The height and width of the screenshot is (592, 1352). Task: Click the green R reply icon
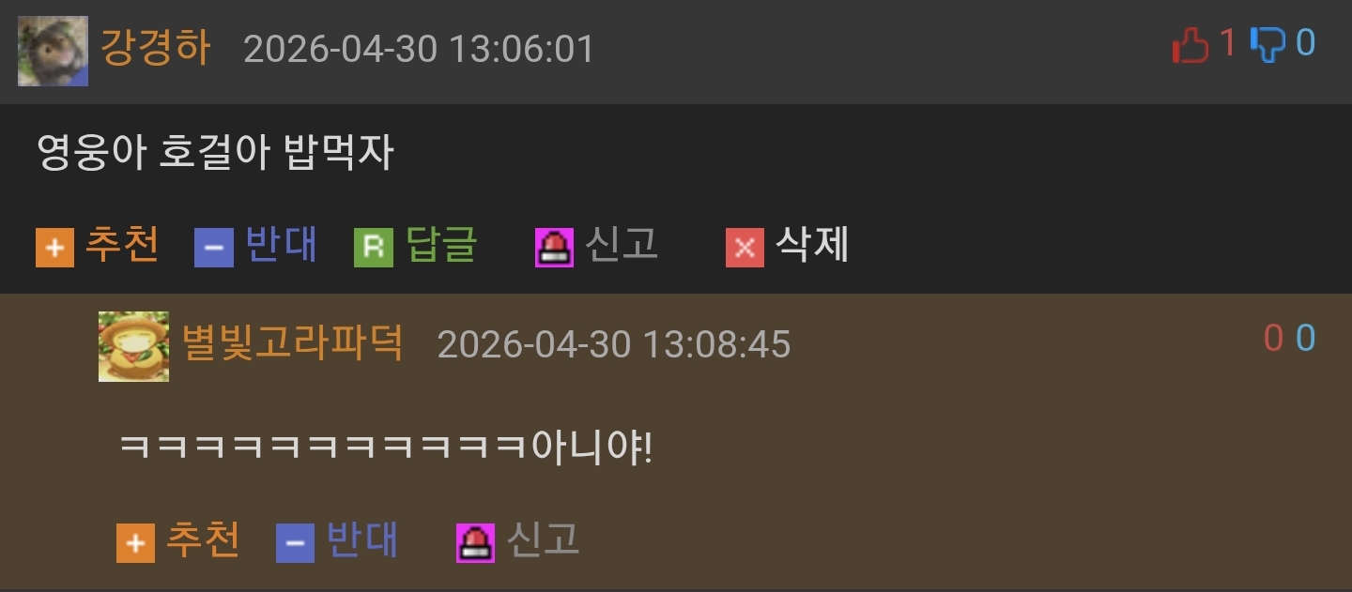coord(374,248)
